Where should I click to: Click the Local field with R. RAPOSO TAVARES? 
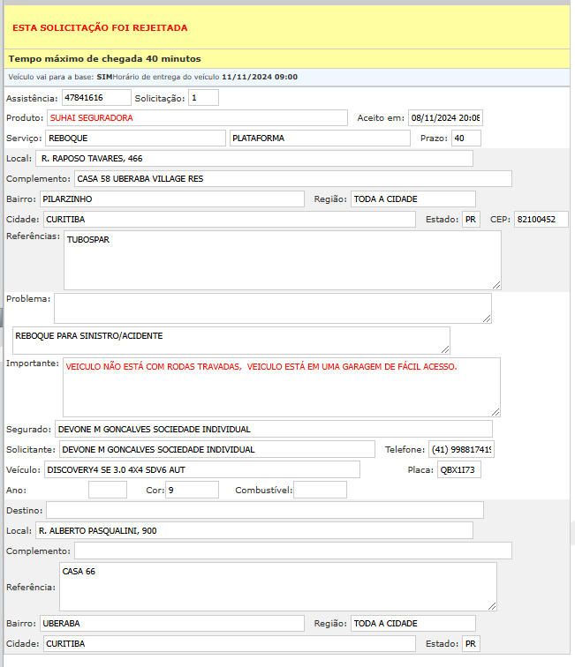pos(253,159)
